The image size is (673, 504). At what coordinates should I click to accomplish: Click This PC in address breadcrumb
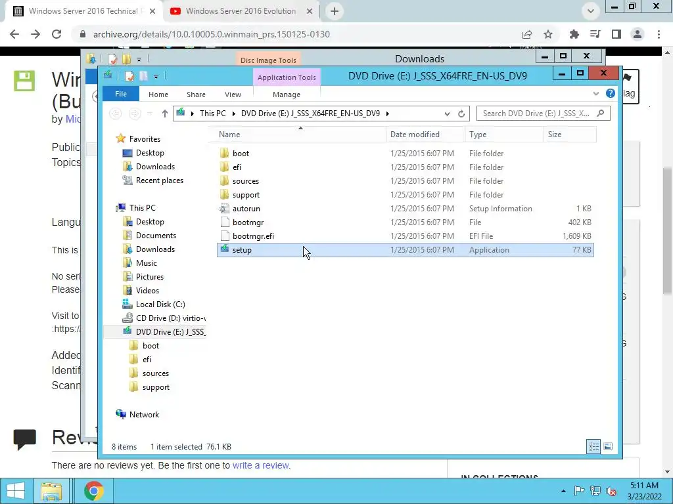[212, 114]
